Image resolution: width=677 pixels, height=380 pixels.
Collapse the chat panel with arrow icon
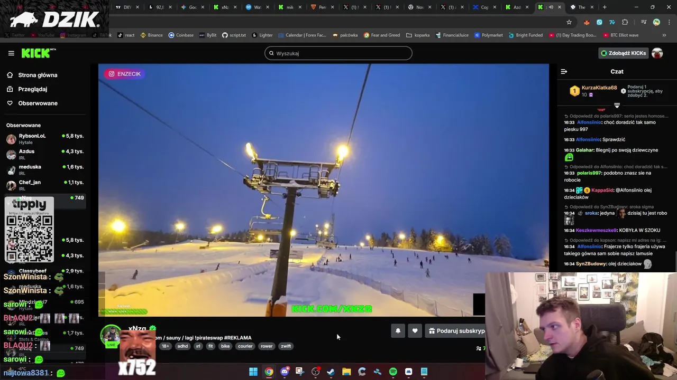click(564, 71)
